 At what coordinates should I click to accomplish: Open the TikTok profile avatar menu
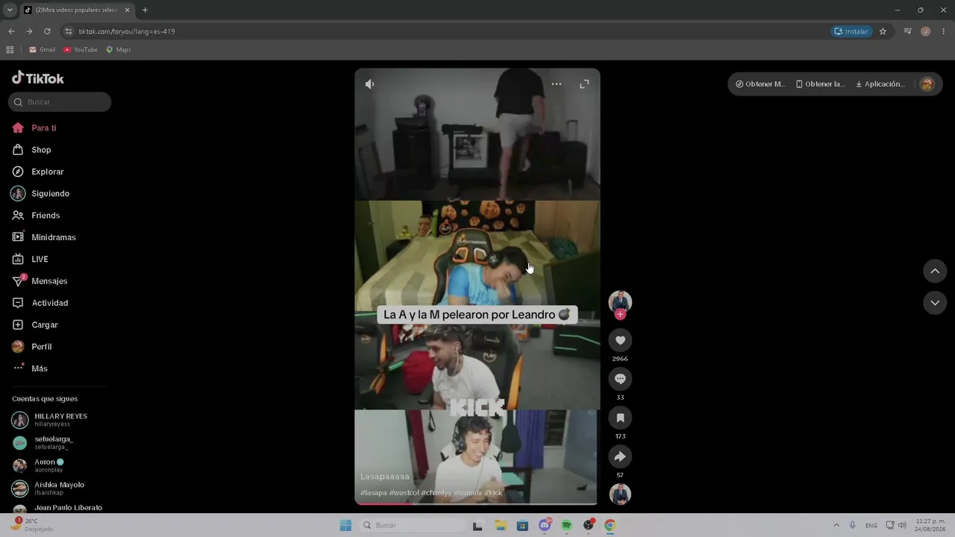click(927, 84)
